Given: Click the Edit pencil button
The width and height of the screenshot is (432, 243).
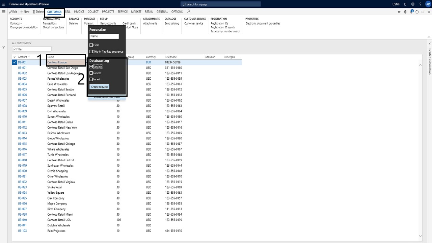Looking at the screenshot, I should tap(13, 12).
